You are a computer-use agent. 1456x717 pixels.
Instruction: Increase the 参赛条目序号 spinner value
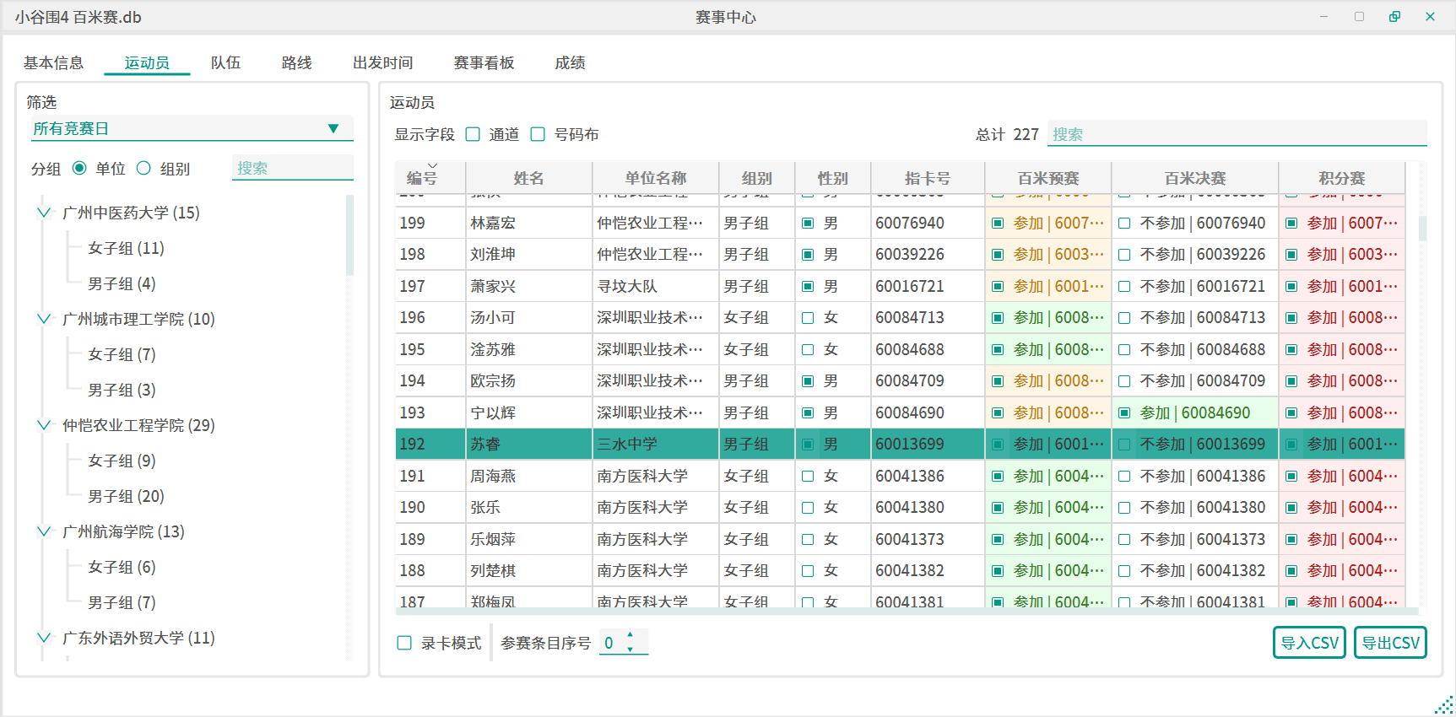pos(630,635)
